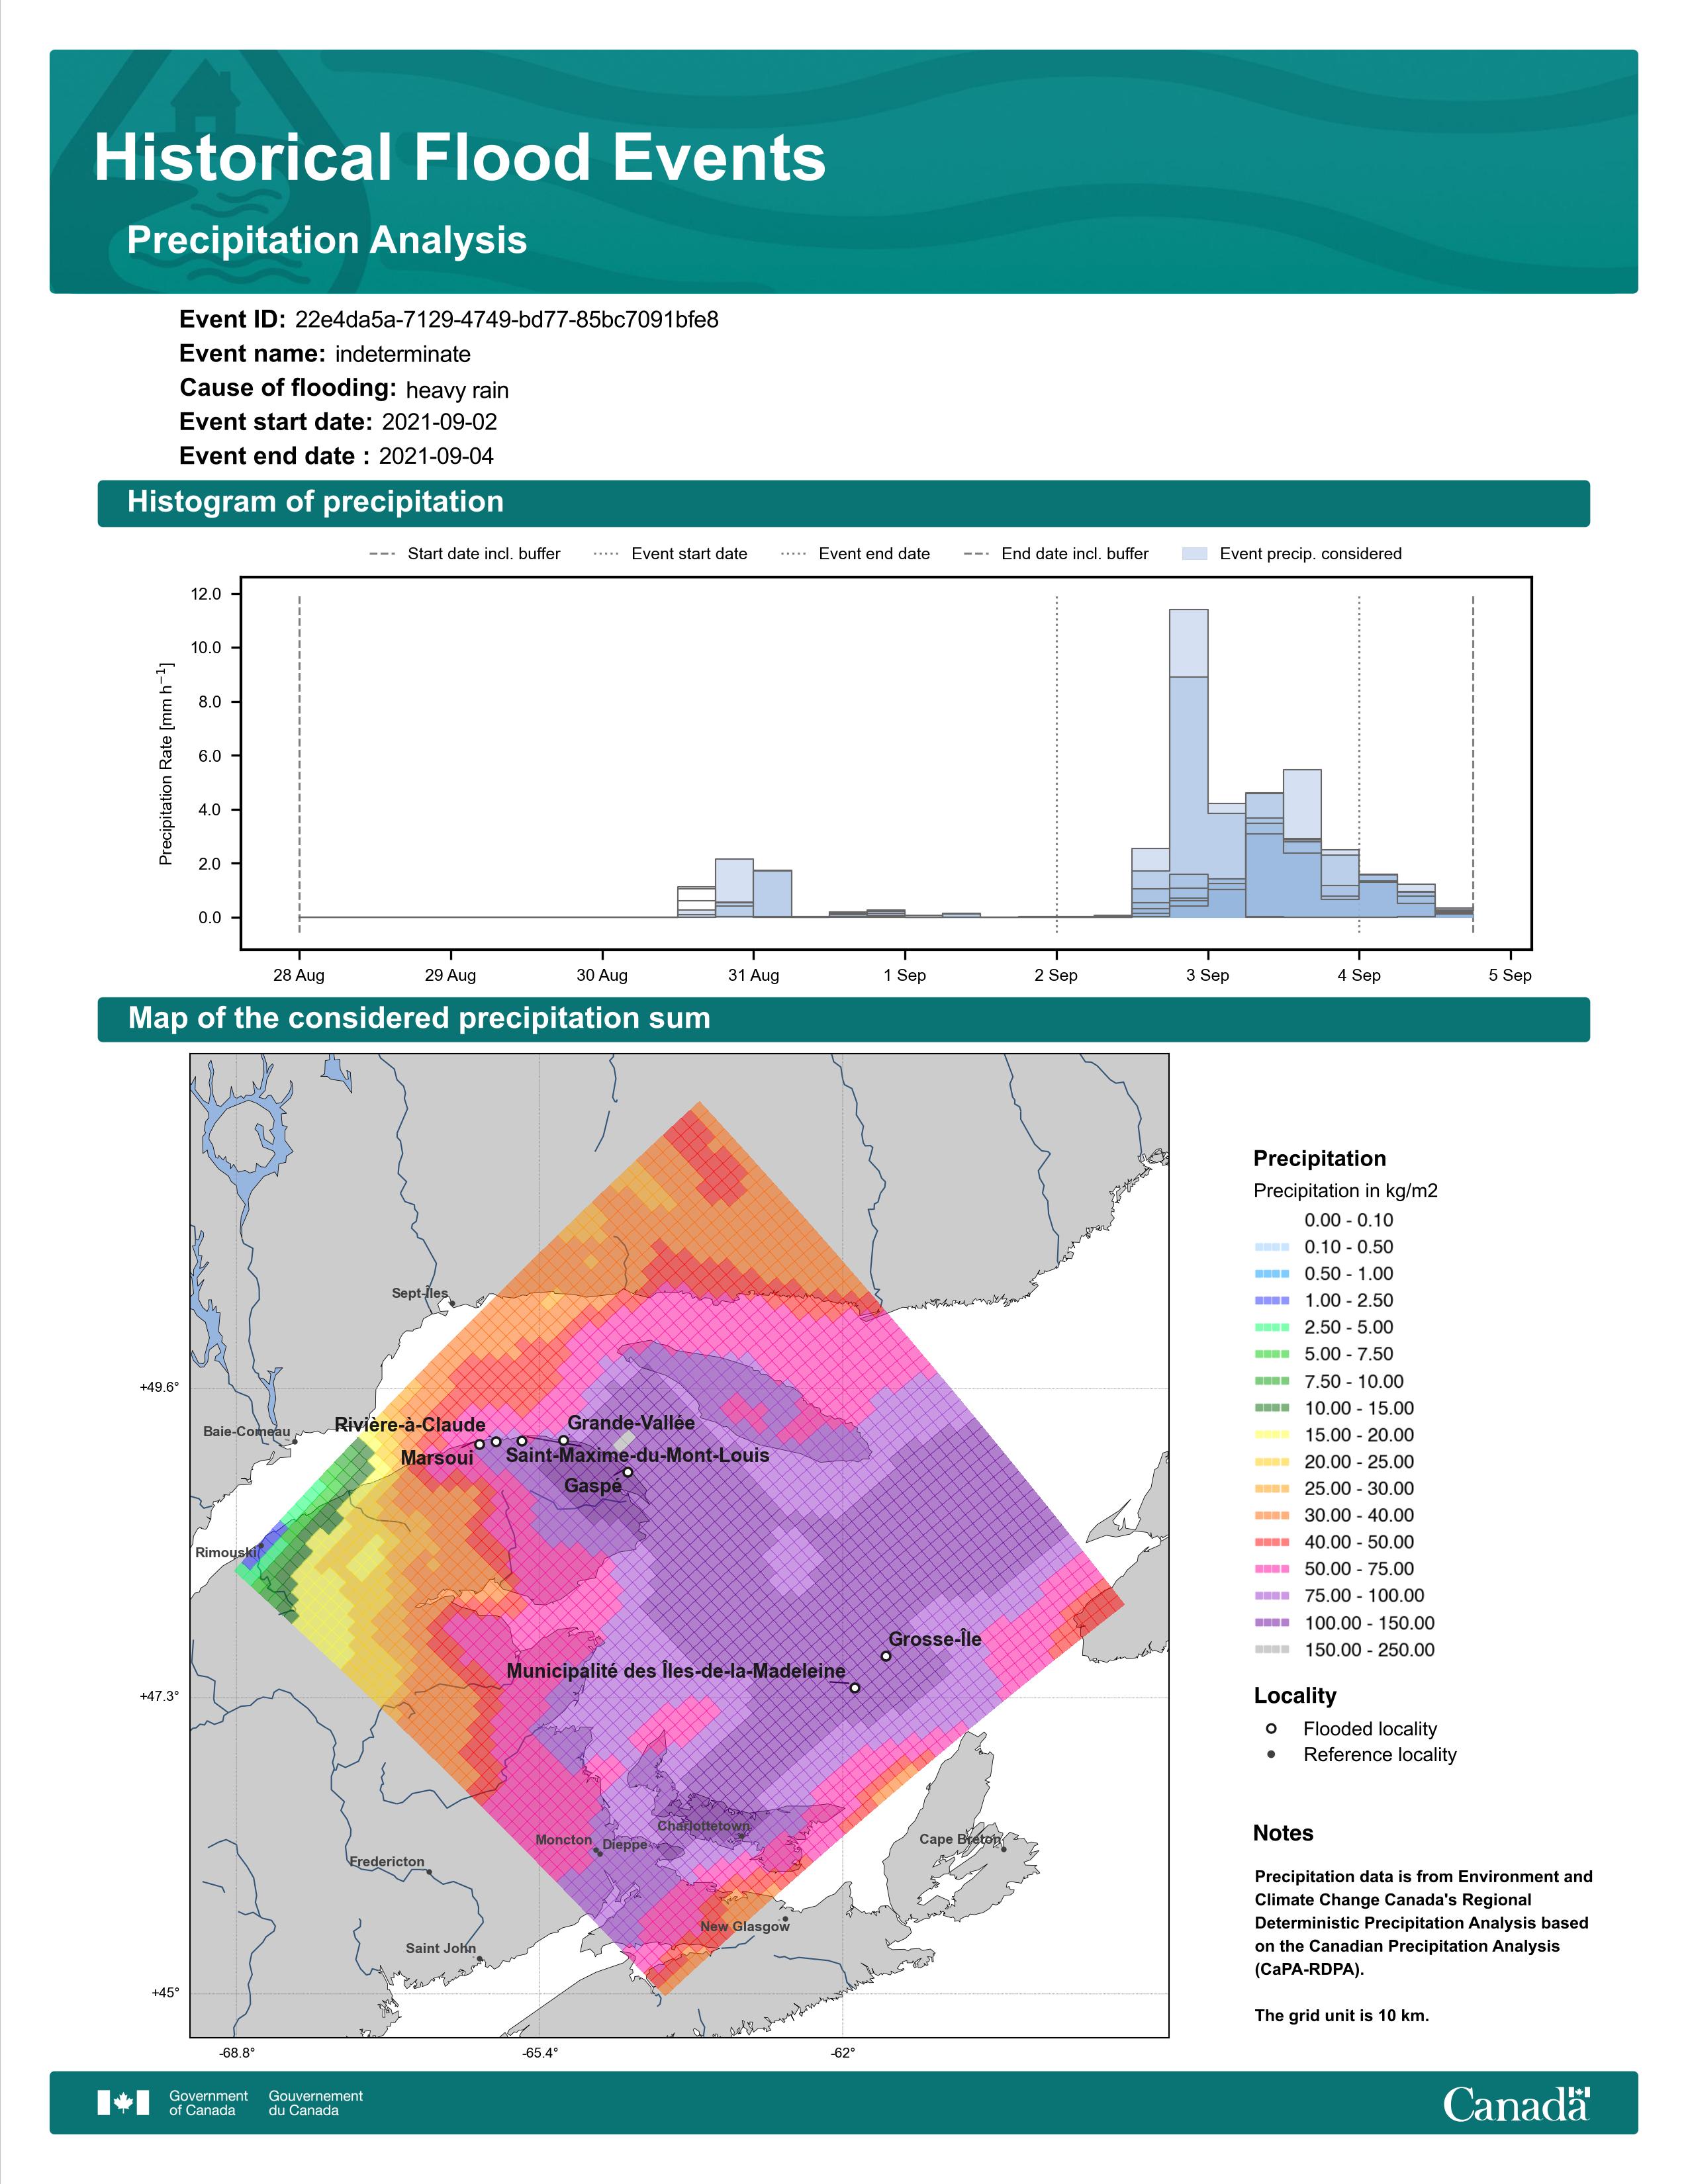Click the Baie-Comeau map label
The image size is (1688, 2184).
click(x=247, y=1431)
